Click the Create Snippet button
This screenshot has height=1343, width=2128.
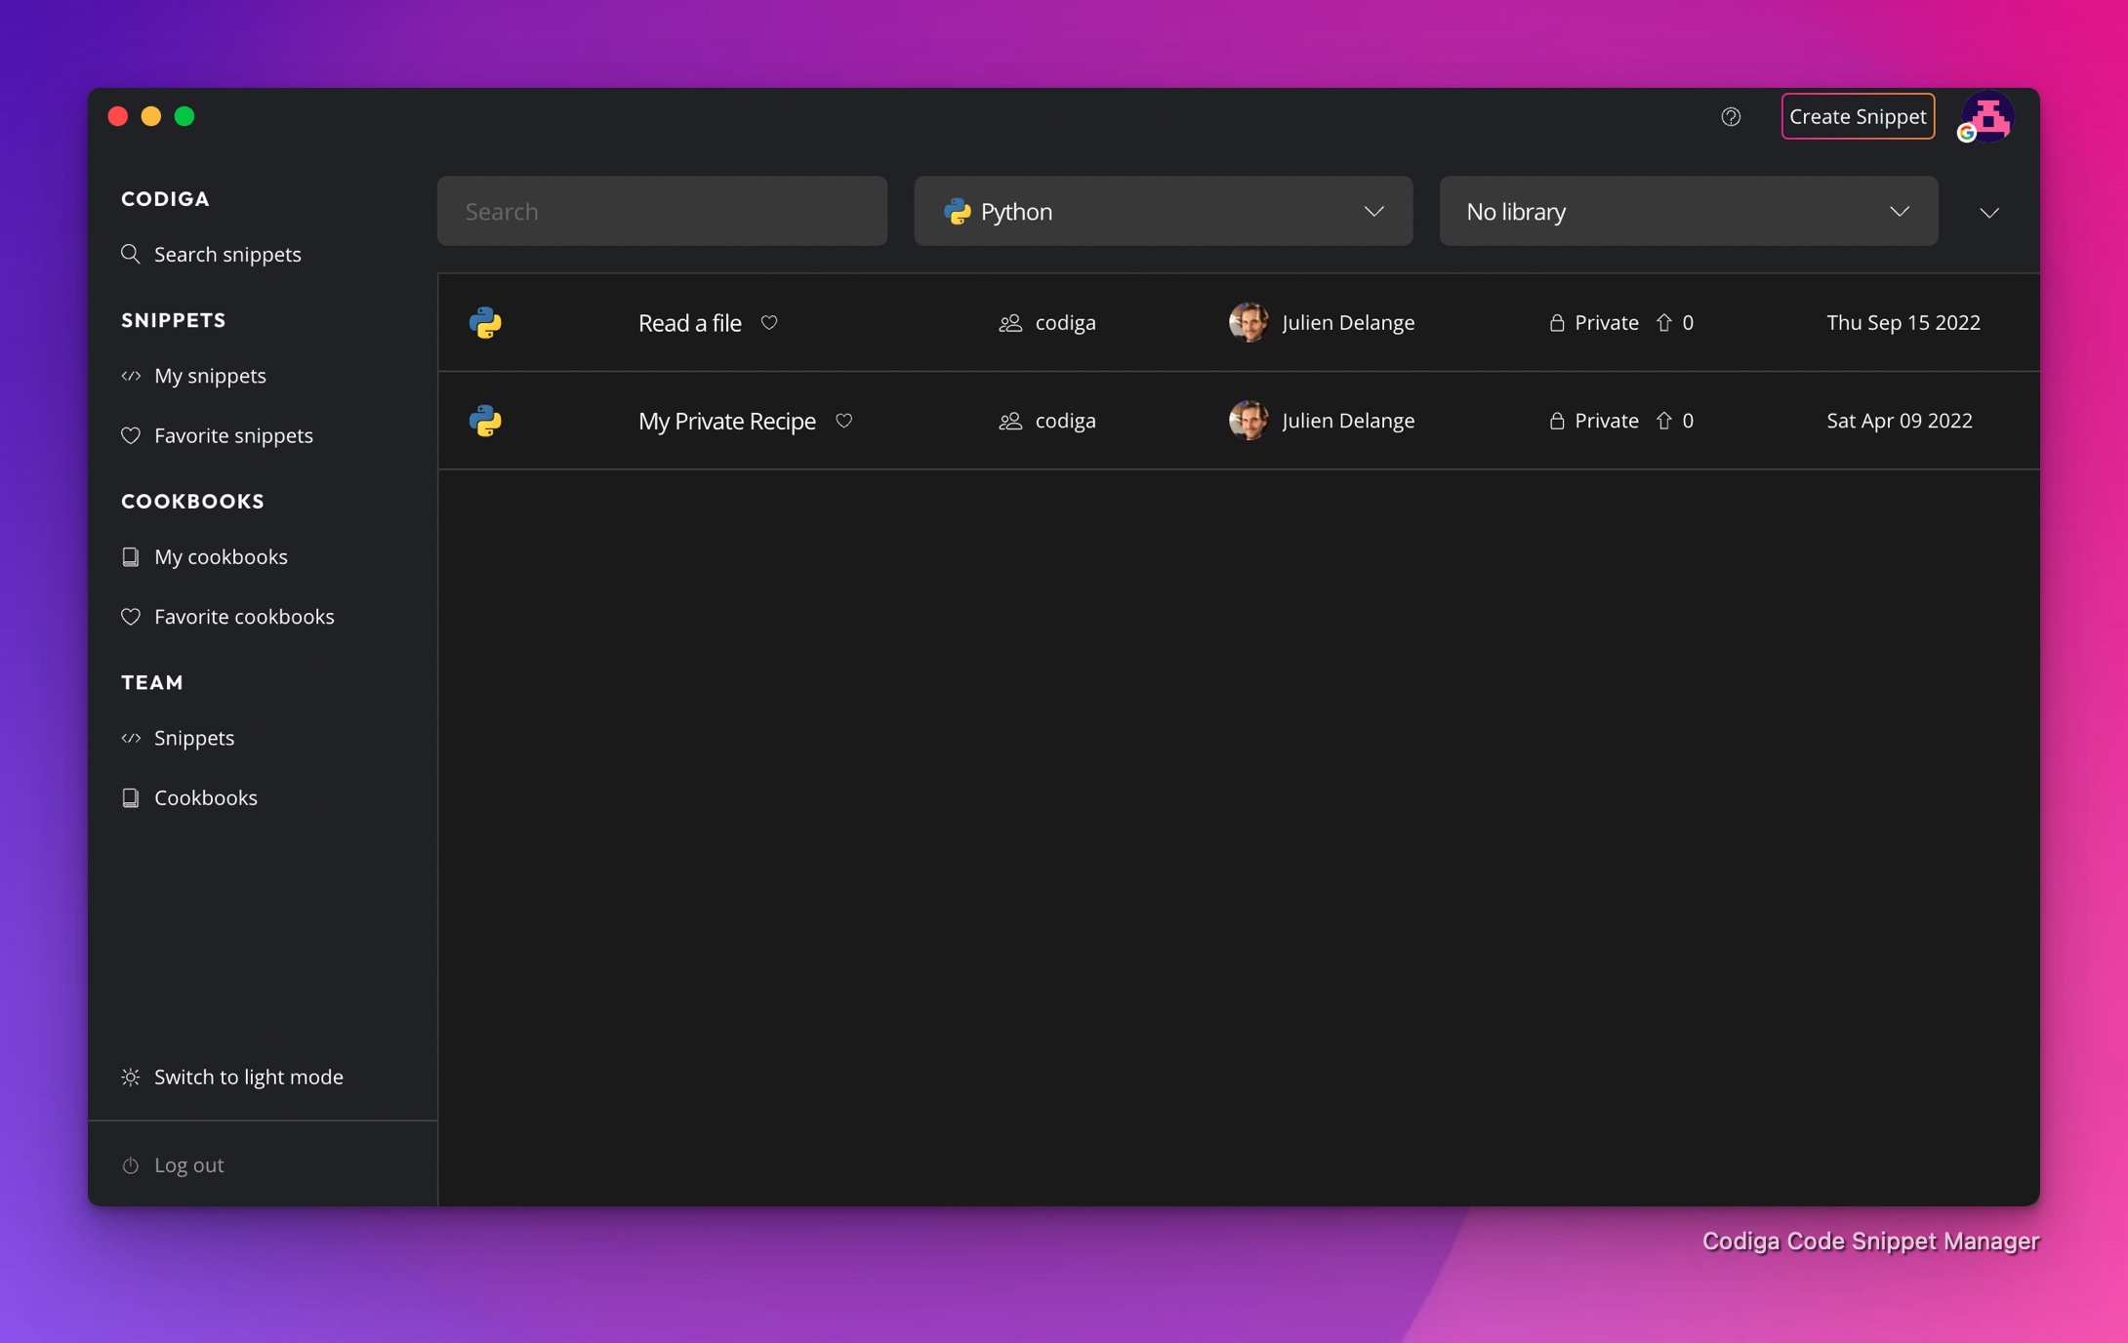(x=1858, y=114)
